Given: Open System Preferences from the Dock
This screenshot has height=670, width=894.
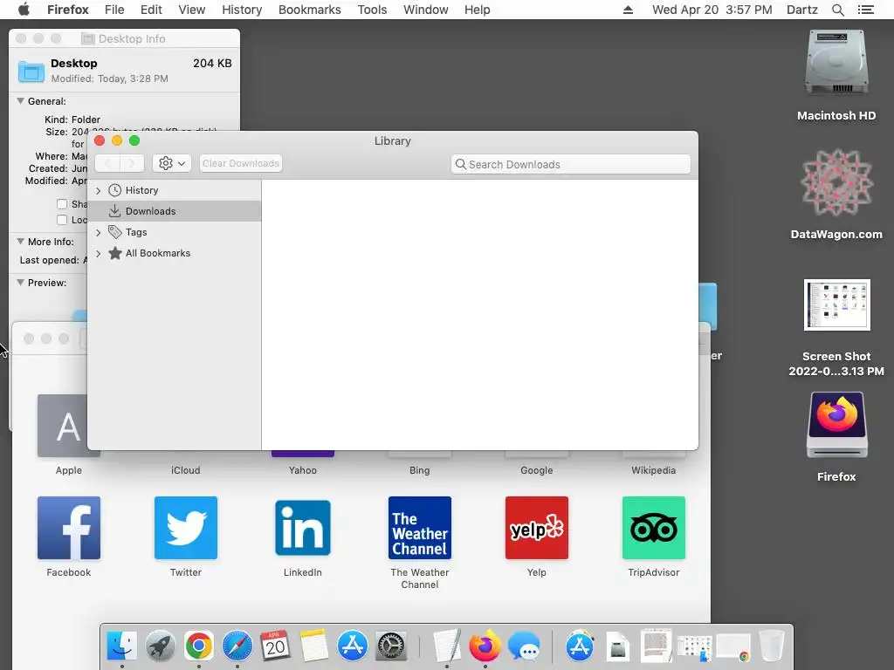Looking at the screenshot, I should (x=391, y=646).
